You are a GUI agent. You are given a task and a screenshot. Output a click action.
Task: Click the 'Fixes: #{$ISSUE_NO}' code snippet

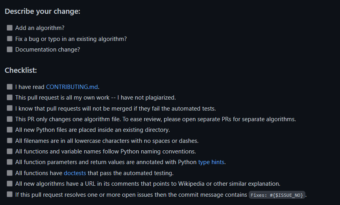[277, 195]
